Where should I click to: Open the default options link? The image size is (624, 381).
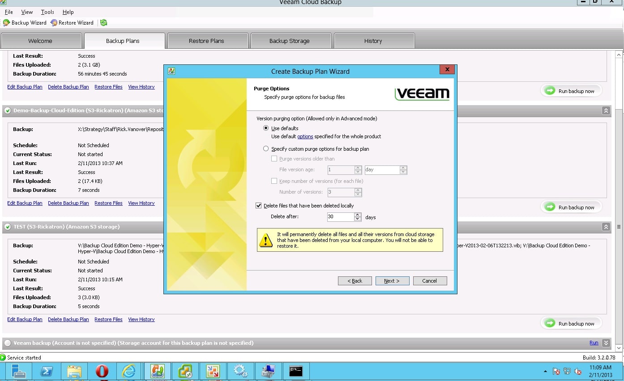(305, 136)
